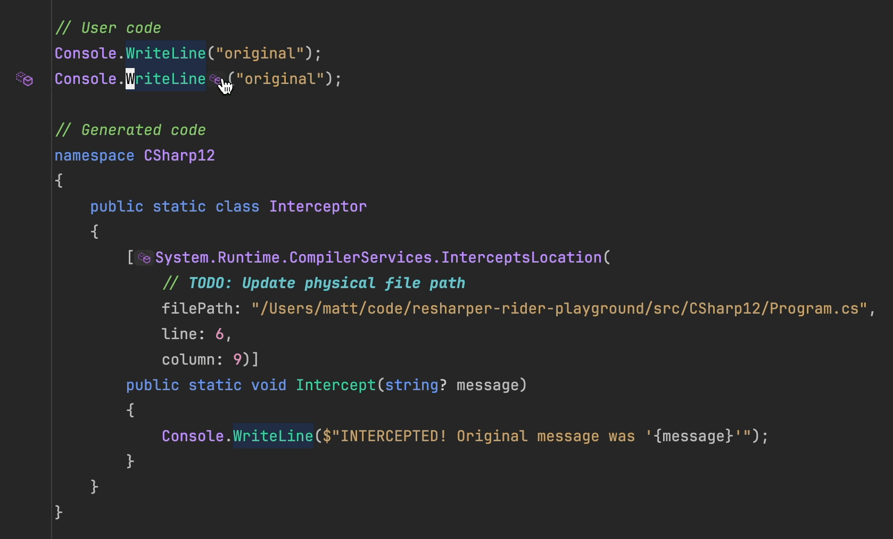Click the Generated code comment
The image size is (893, 539).
point(130,130)
